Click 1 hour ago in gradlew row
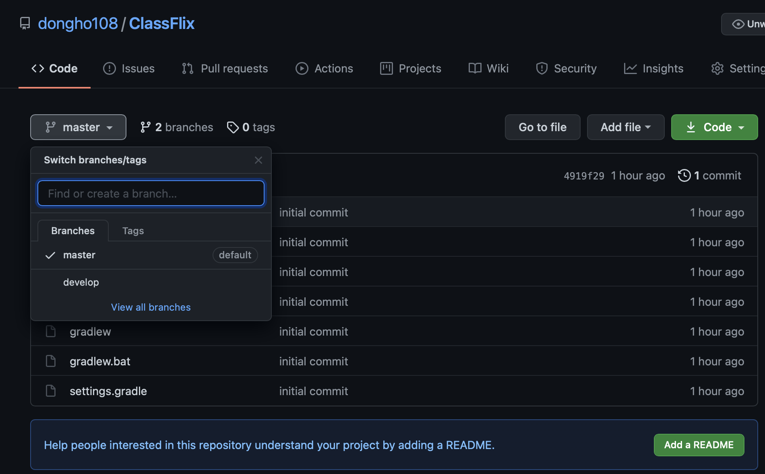Screen dimensions: 765x474 tap(717, 332)
